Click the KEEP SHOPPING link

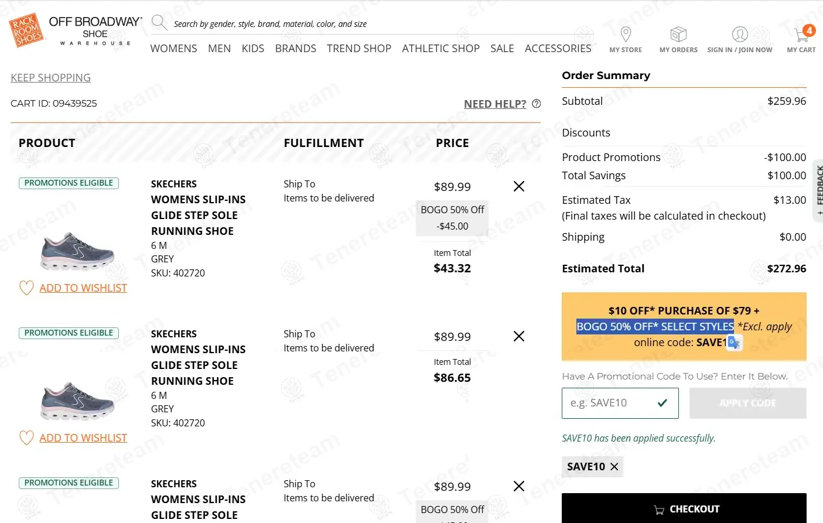click(x=50, y=78)
